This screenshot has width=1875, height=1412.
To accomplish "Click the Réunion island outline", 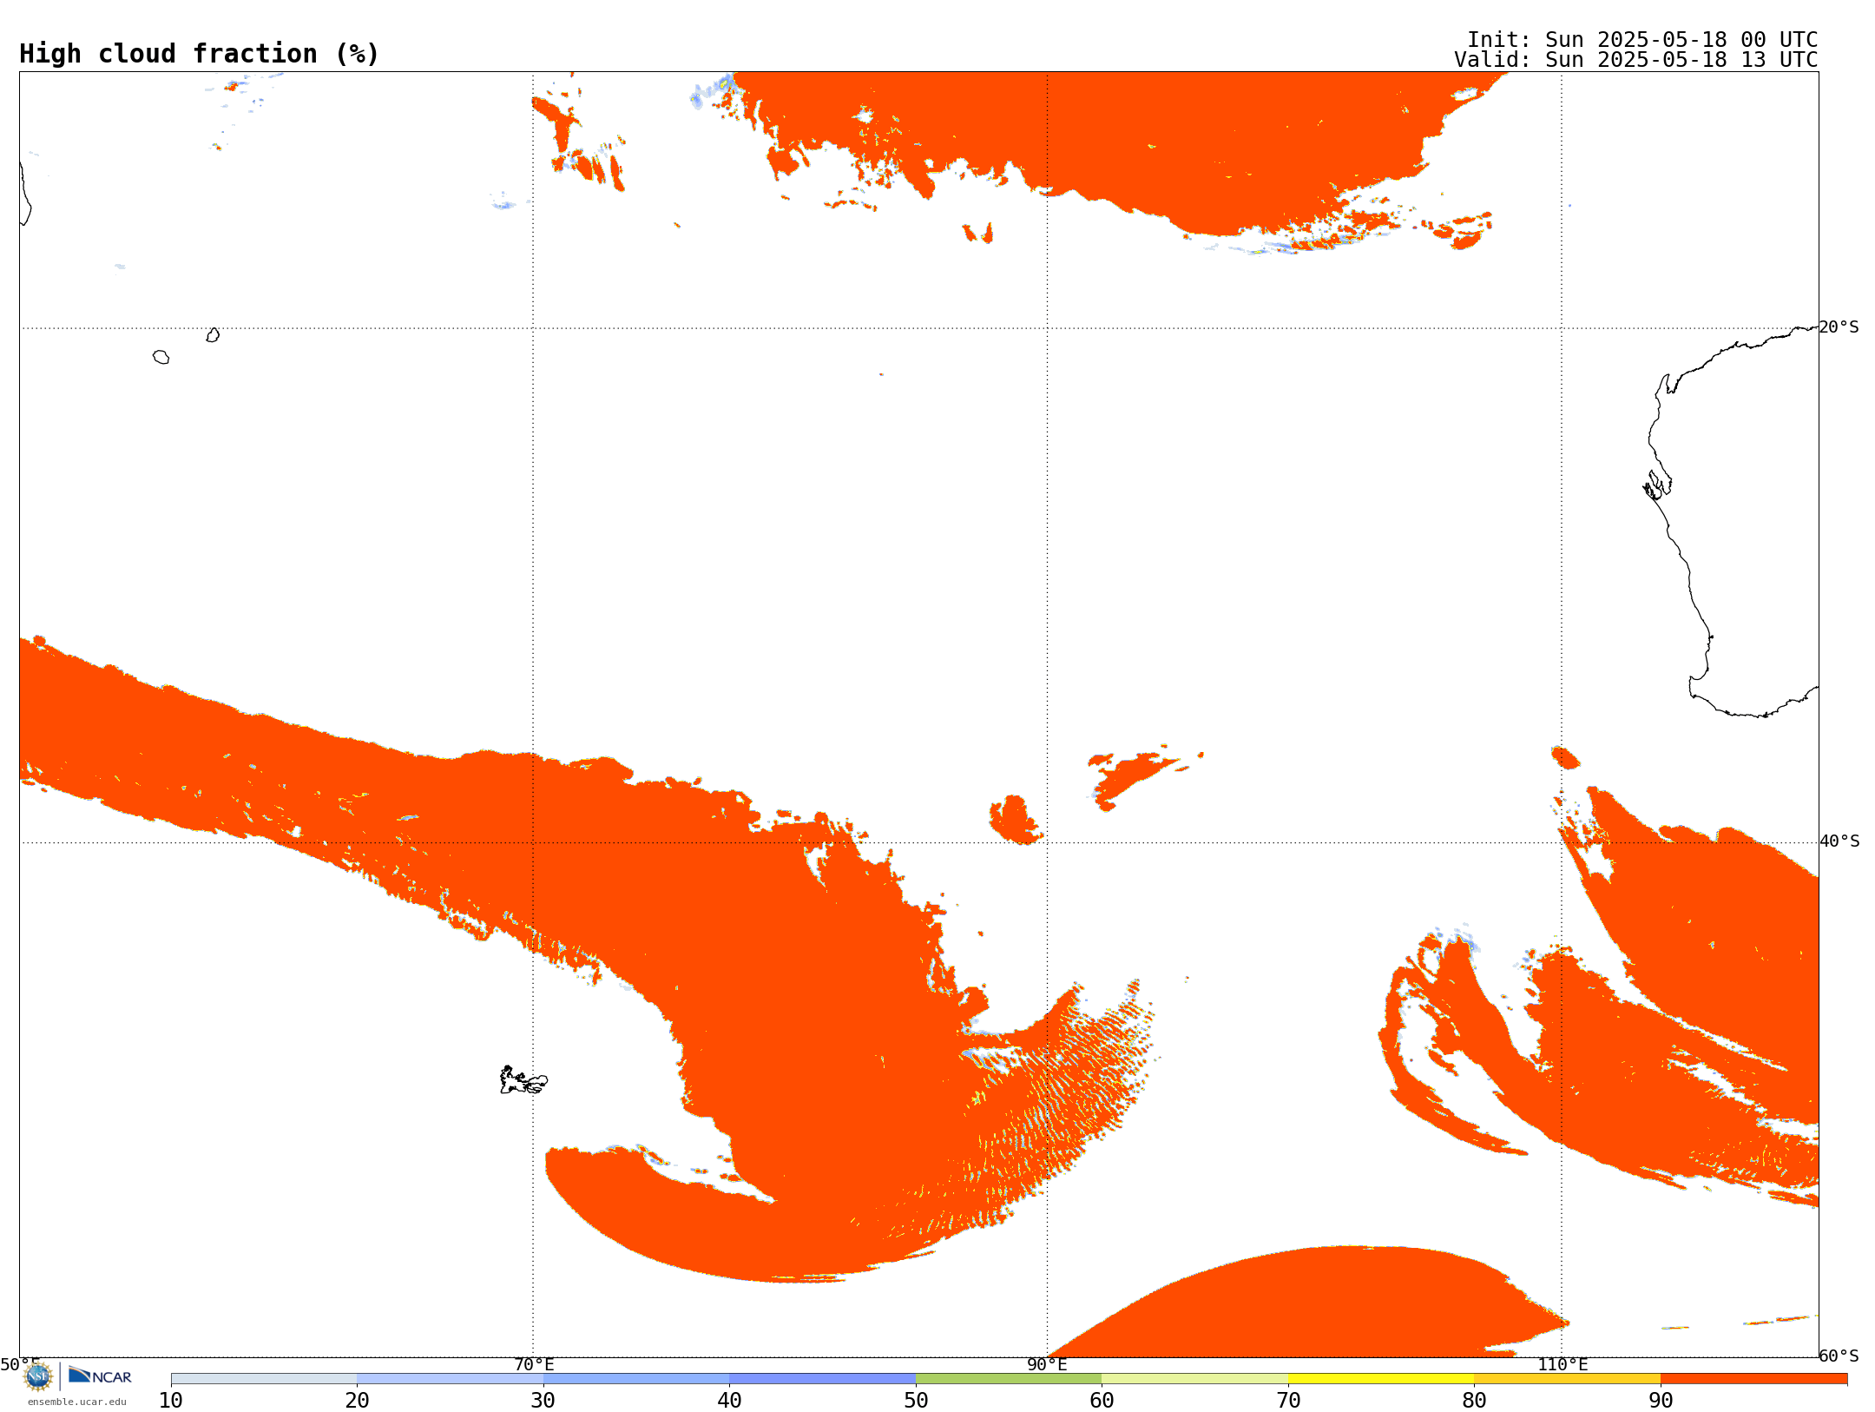I will pos(161,357).
